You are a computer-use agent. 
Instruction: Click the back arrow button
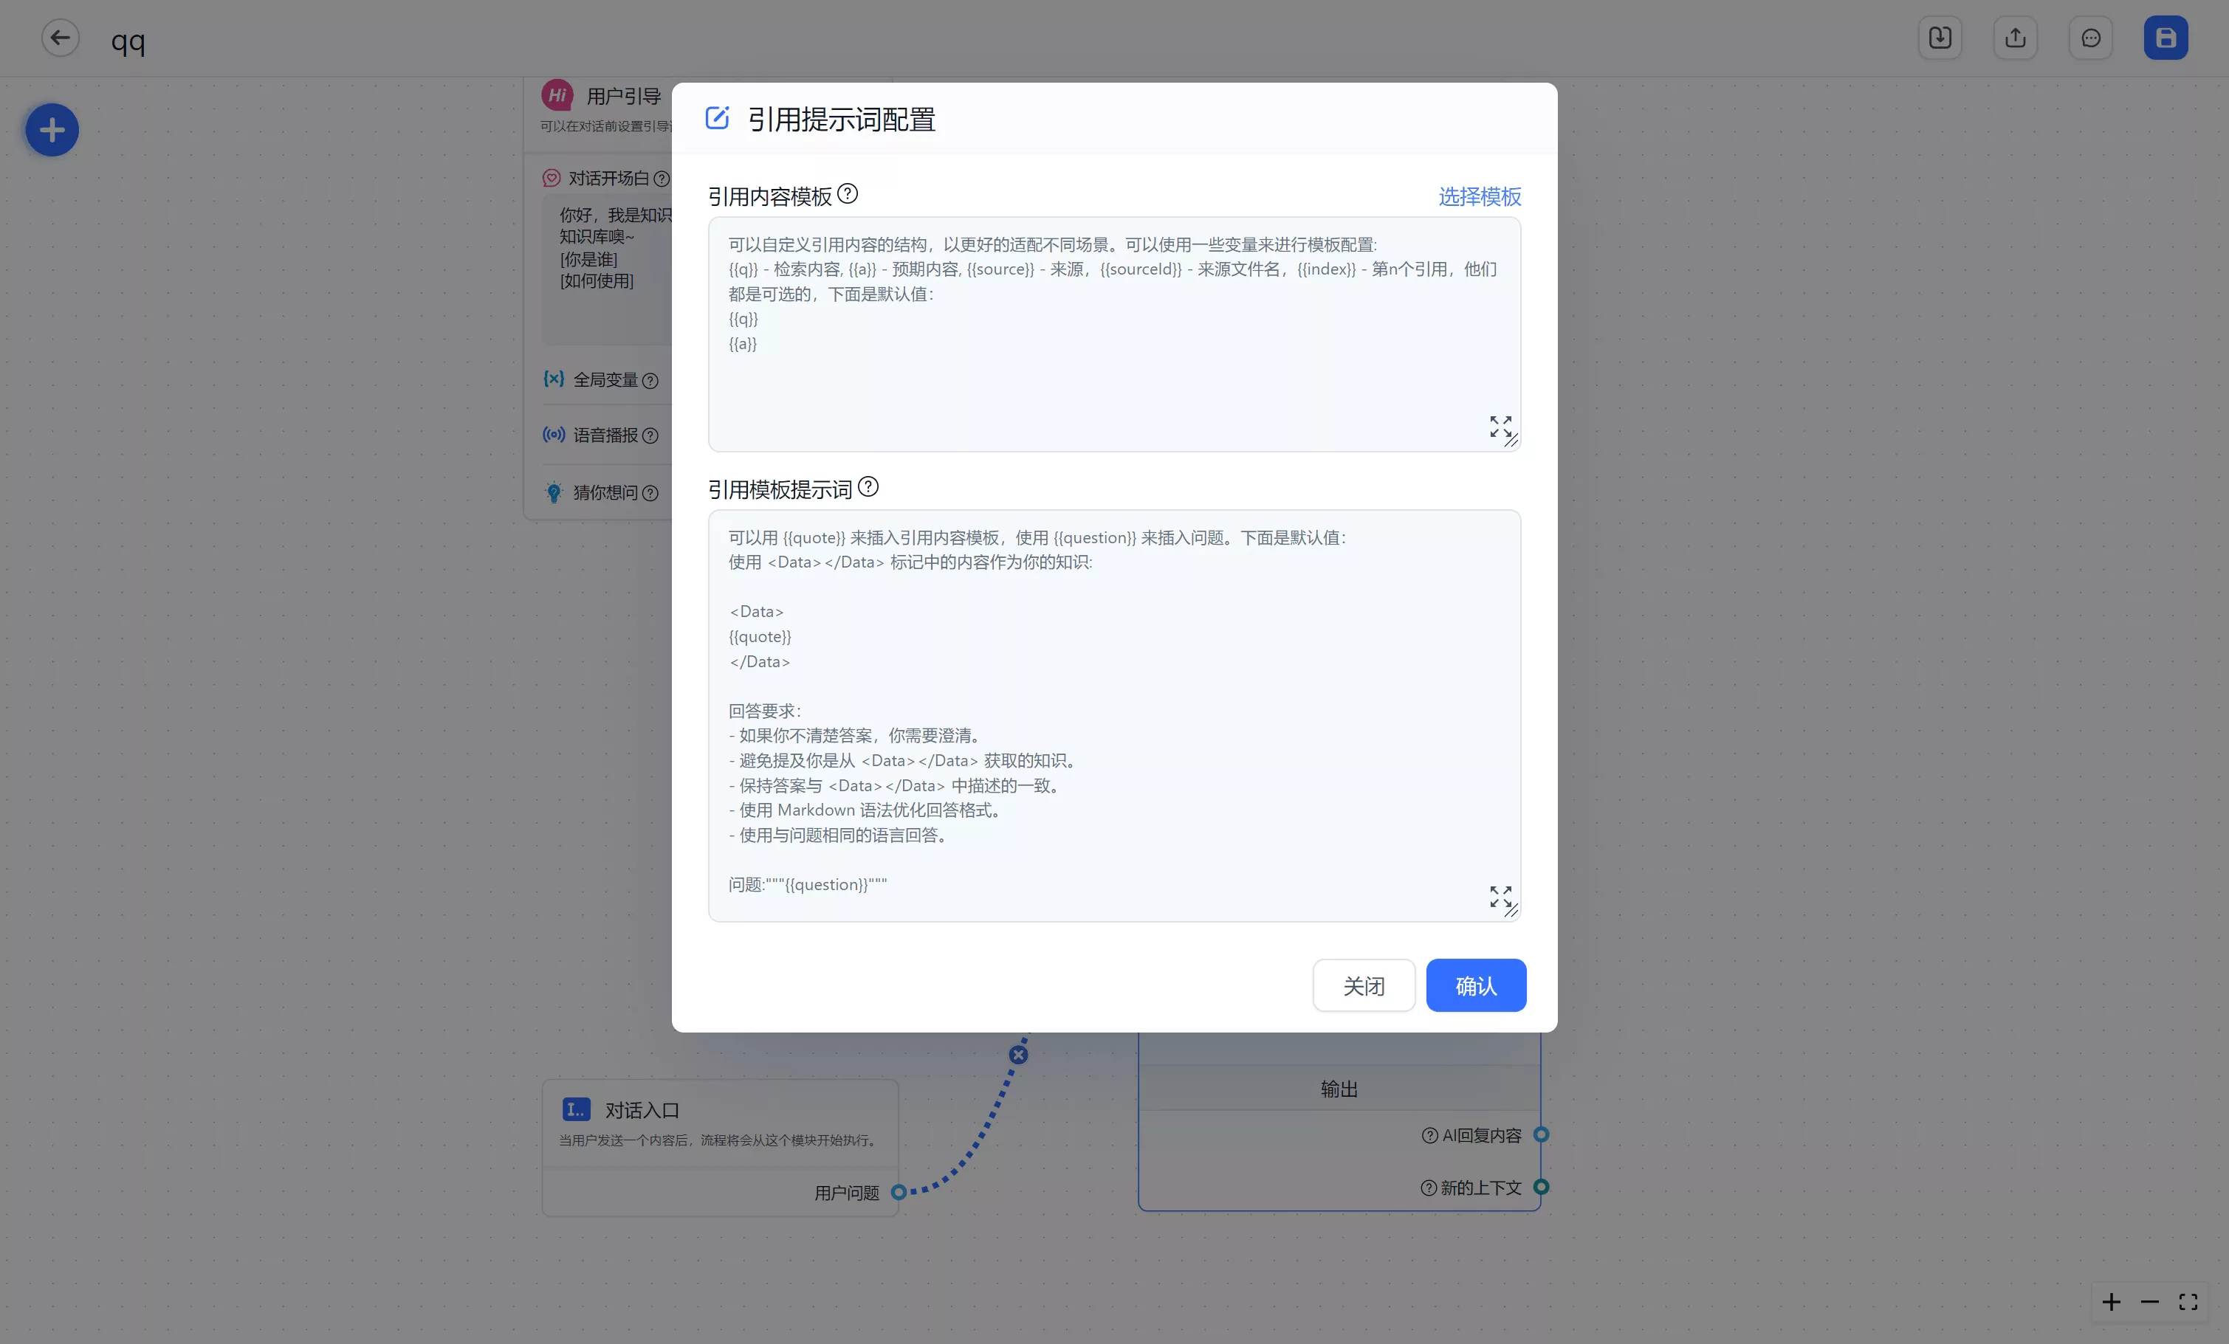[x=60, y=38]
